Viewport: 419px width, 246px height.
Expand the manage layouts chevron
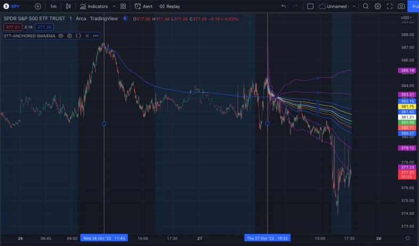tap(354, 6)
